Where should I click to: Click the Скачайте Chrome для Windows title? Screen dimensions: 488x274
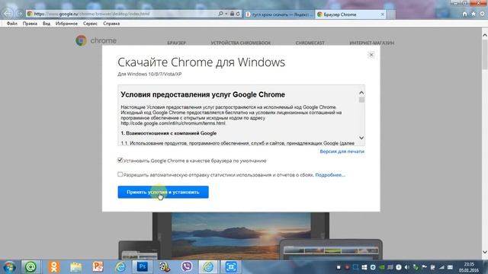[201, 62]
